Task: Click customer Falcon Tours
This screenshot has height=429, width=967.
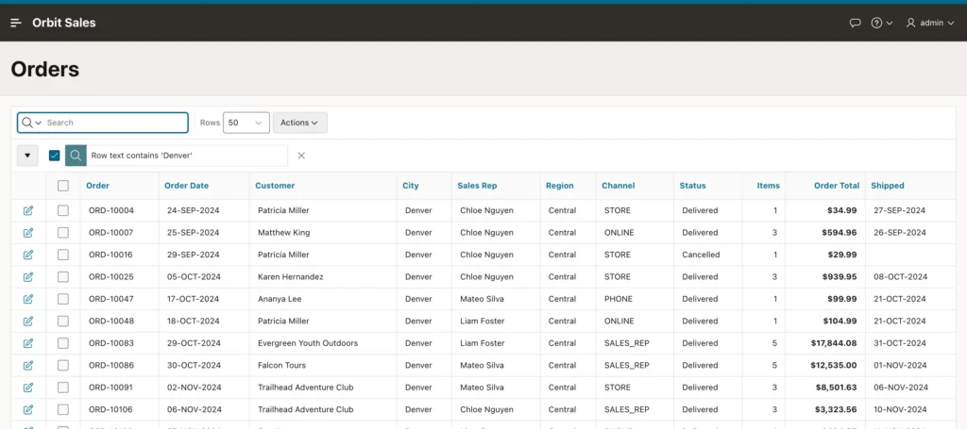Action: point(281,366)
